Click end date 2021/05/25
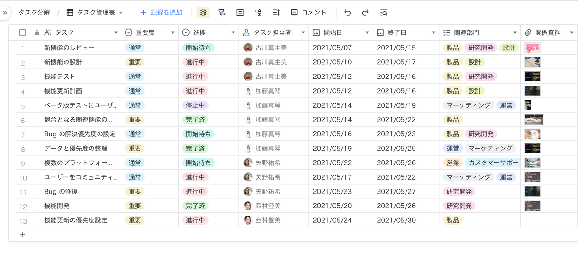 point(396,149)
